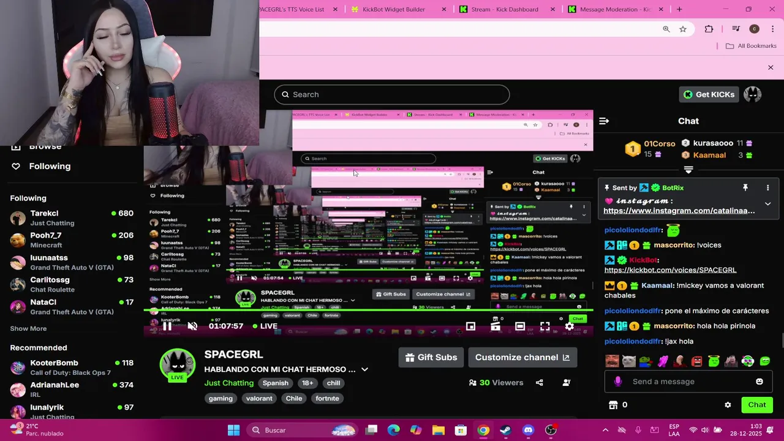
Task: Click the Chrome media control icon
Action: 736,29
